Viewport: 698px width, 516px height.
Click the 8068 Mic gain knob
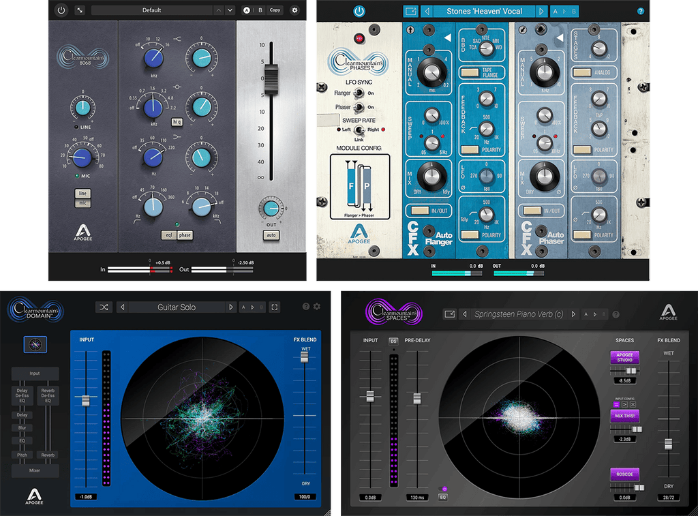click(x=82, y=157)
